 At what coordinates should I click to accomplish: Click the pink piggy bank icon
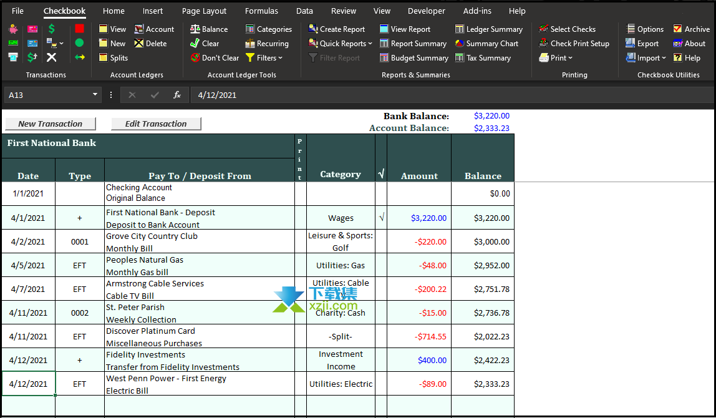tap(13, 29)
